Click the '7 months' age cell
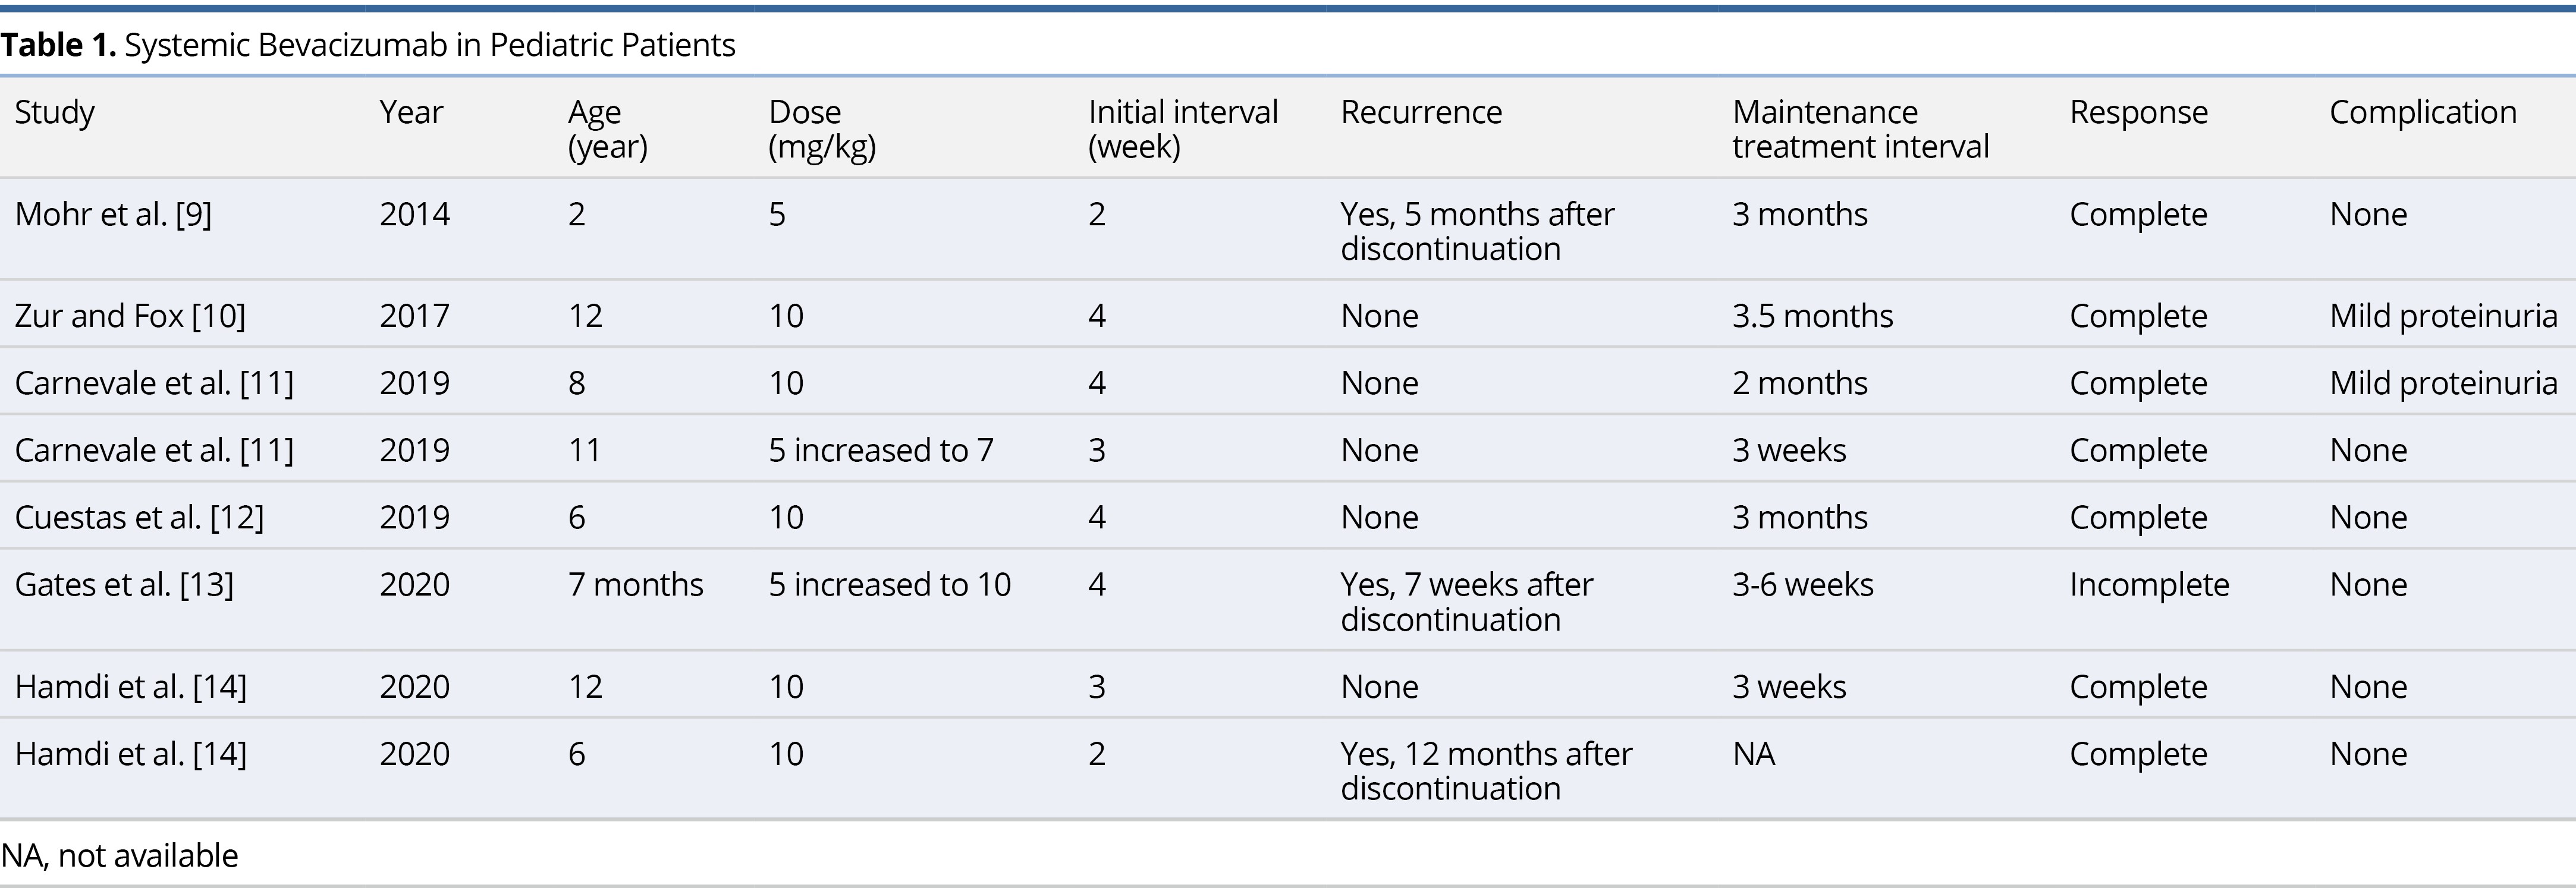The width and height of the screenshot is (2576, 888). [x=635, y=585]
